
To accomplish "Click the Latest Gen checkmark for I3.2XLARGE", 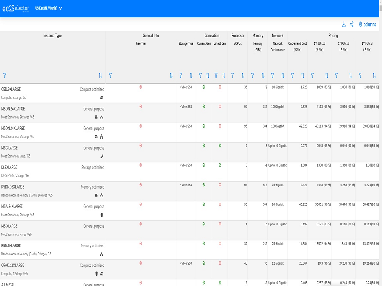I will pyautogui.click(x=220, y=165).
